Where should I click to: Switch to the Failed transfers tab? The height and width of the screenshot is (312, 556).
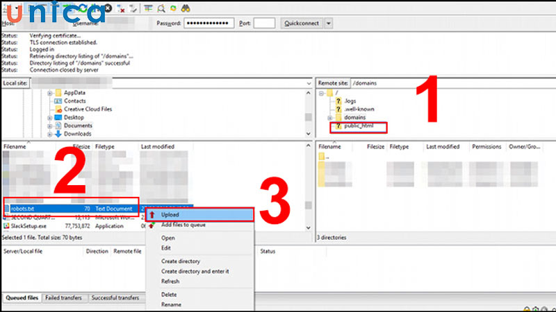(x=63, y=298)
